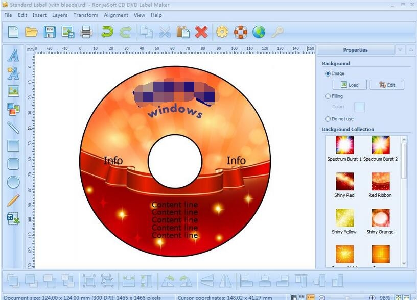The width and height of the screenshot is (417, 300).
Task: Click the Edit background button
Action: 387,85
